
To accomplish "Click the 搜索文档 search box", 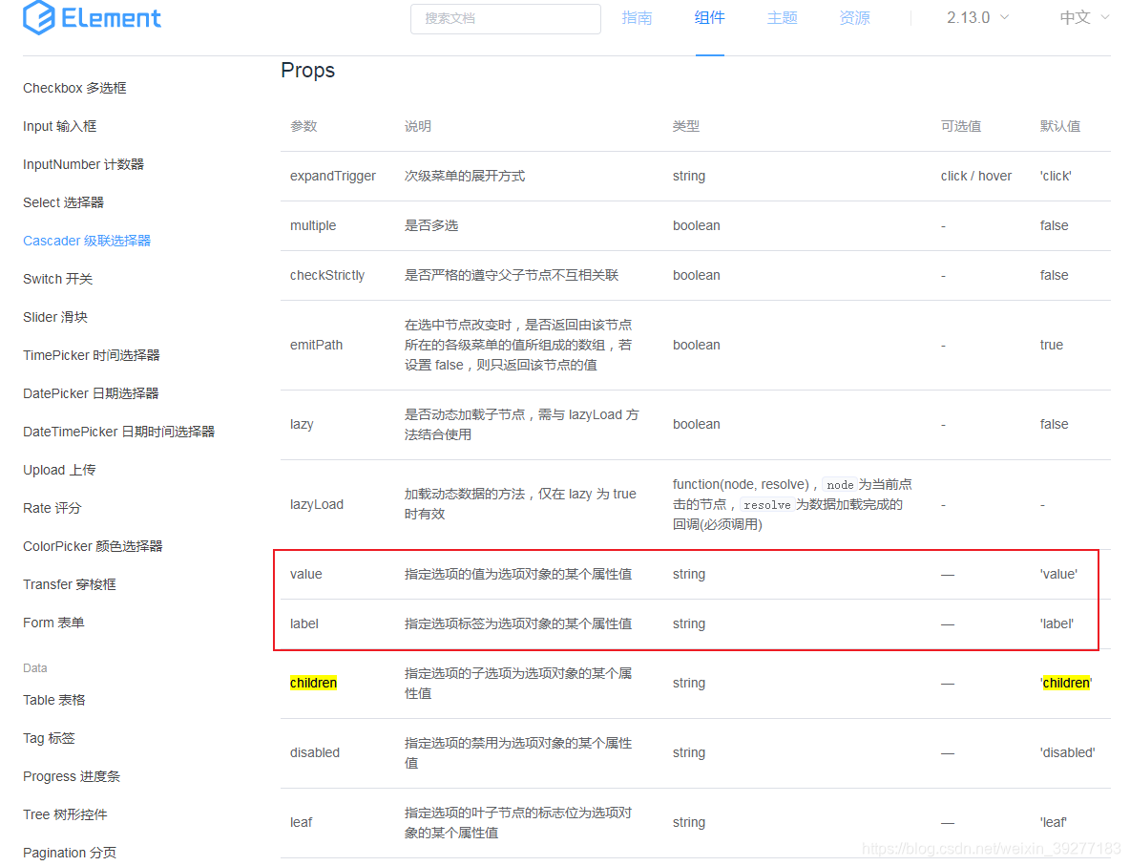I will tap(505, 19).
